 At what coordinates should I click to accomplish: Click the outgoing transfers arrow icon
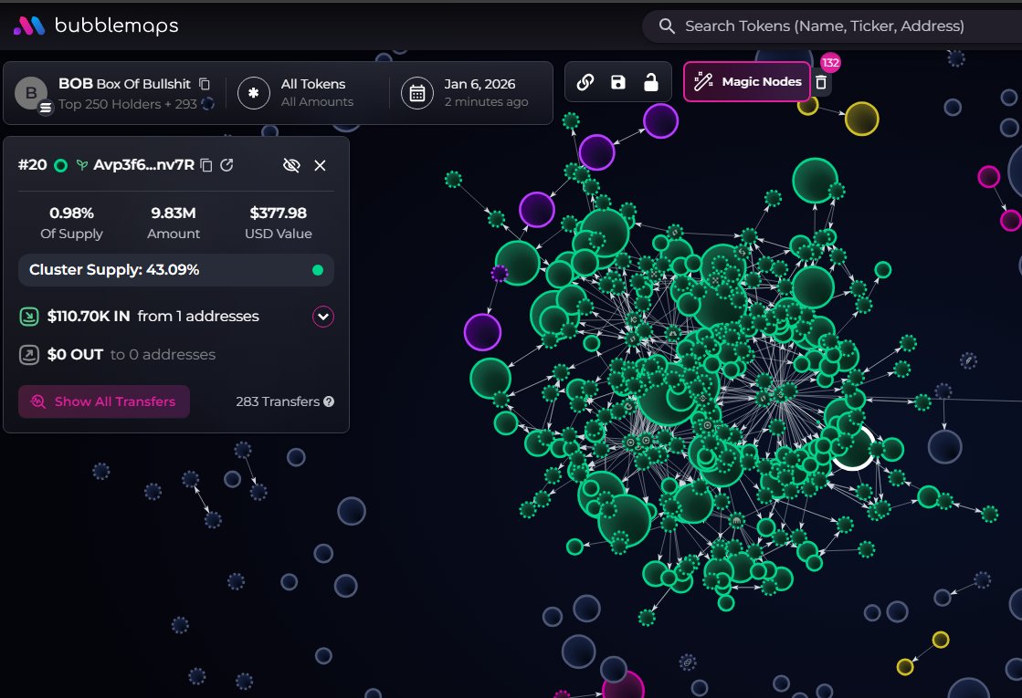28,355
